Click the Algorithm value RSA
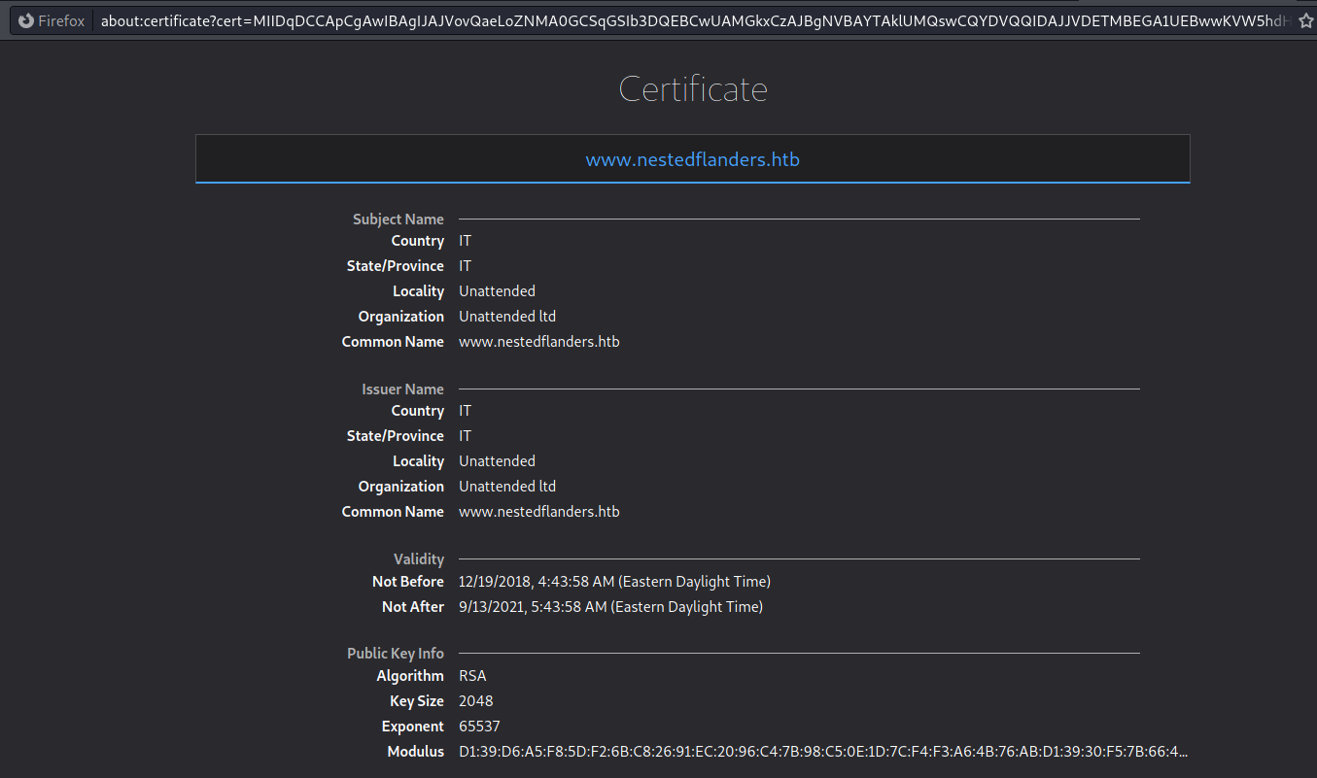This screenshot has height=778, width=1317. coord(472,676)
